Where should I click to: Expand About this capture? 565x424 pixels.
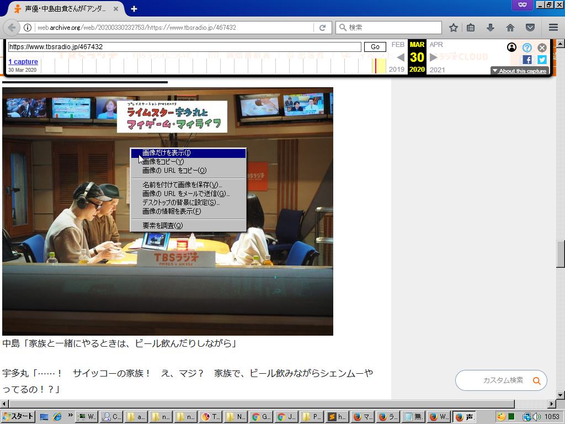point(519,71)
